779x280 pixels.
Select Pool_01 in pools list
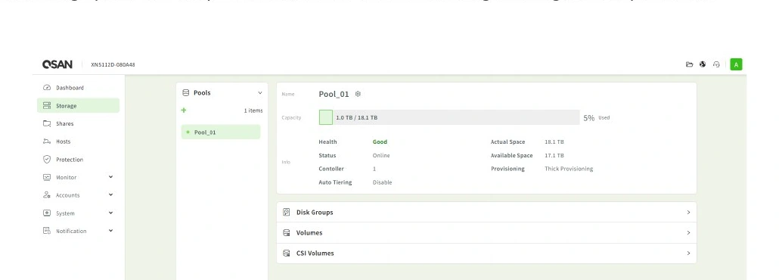tap(221, 132)
